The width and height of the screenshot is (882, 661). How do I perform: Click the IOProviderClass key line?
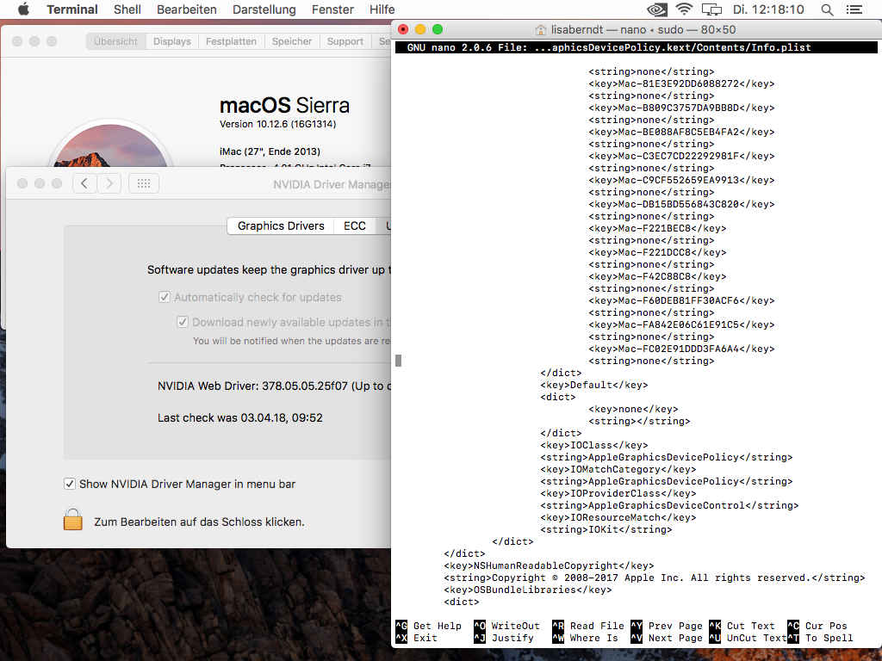tap(618, 493)
